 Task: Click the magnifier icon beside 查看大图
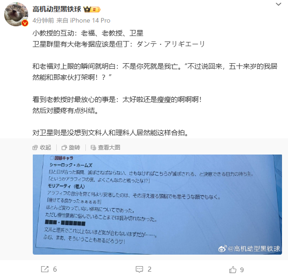point(93,148)
